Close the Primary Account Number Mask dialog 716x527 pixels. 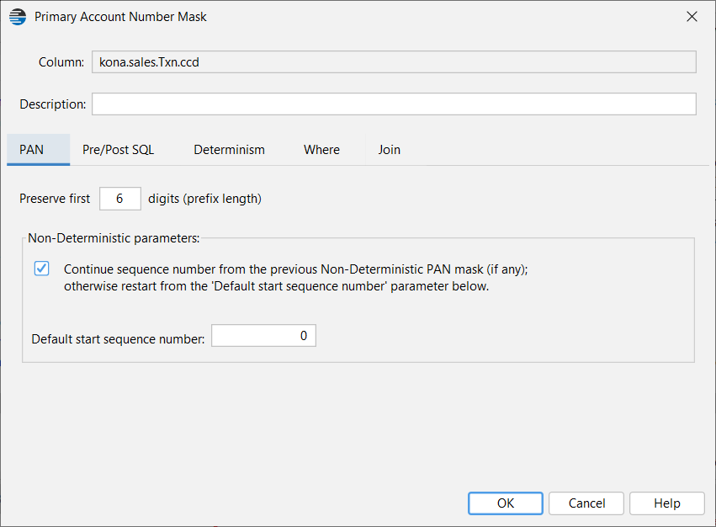(x=692, y=17)
